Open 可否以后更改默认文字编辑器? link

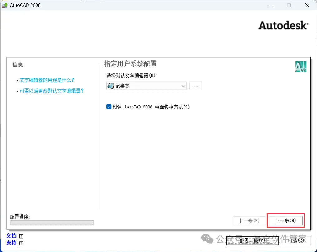[52, 91]
